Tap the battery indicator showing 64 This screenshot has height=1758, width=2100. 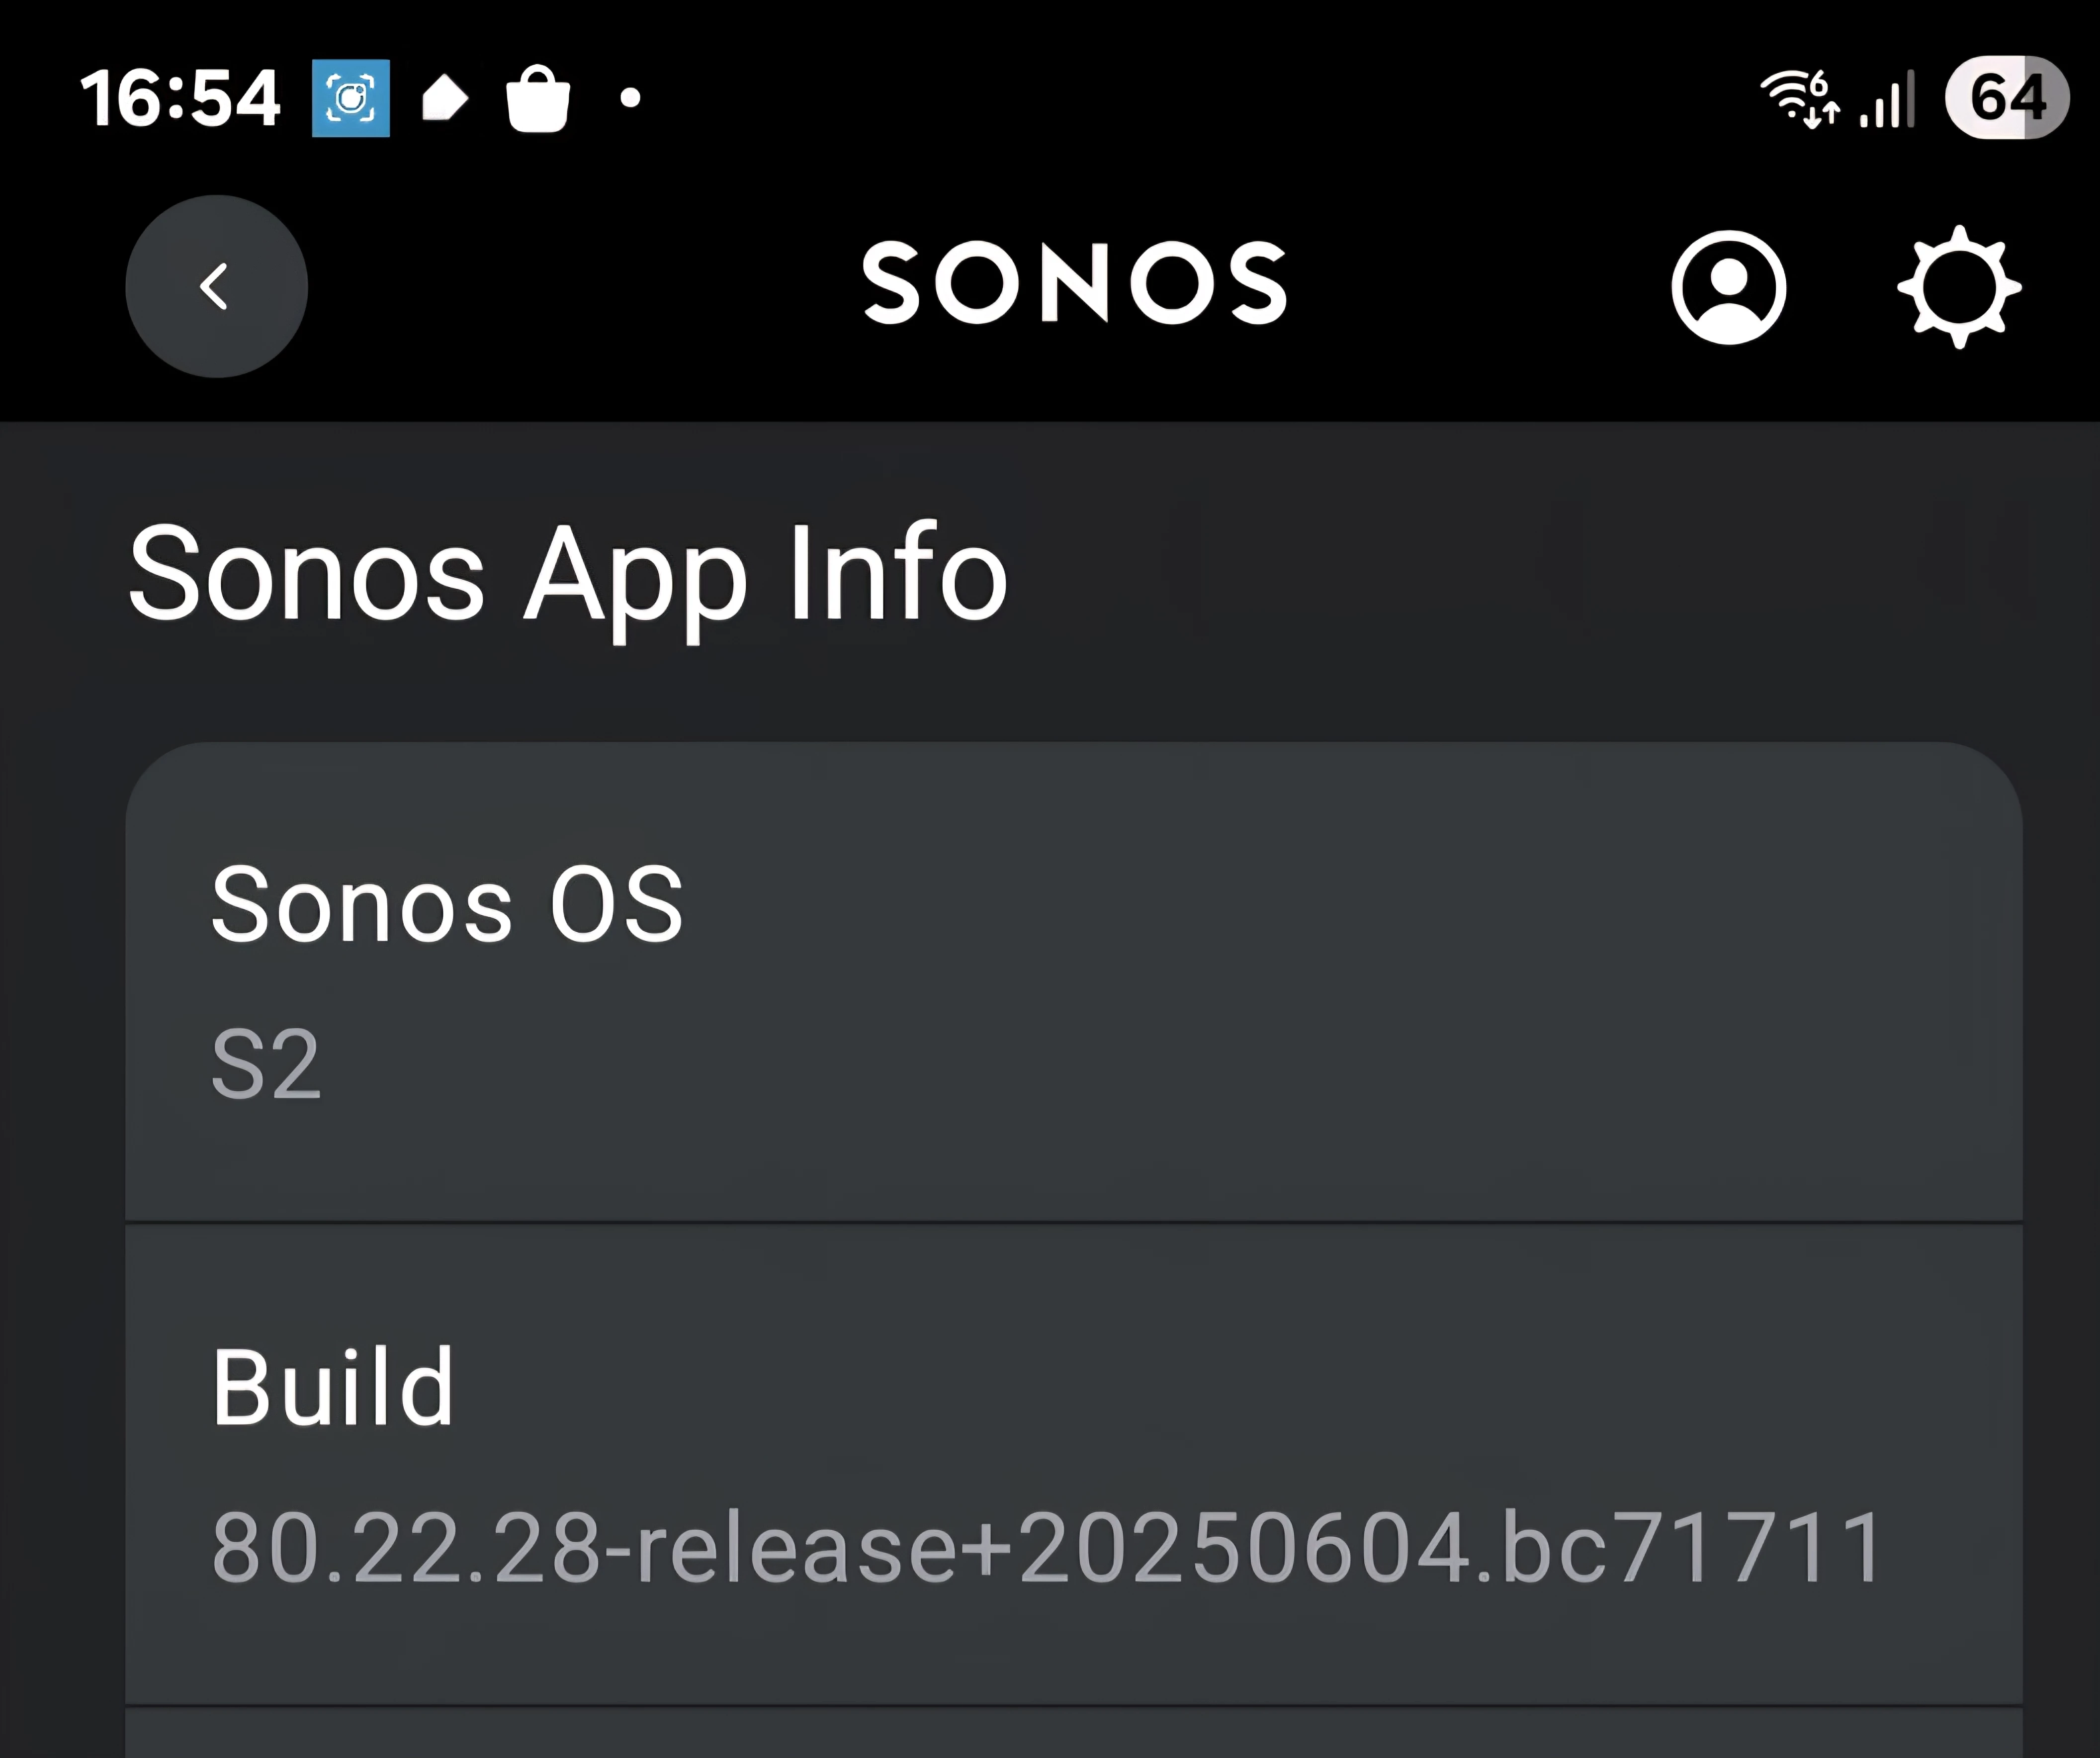(x=2007, y=97)
